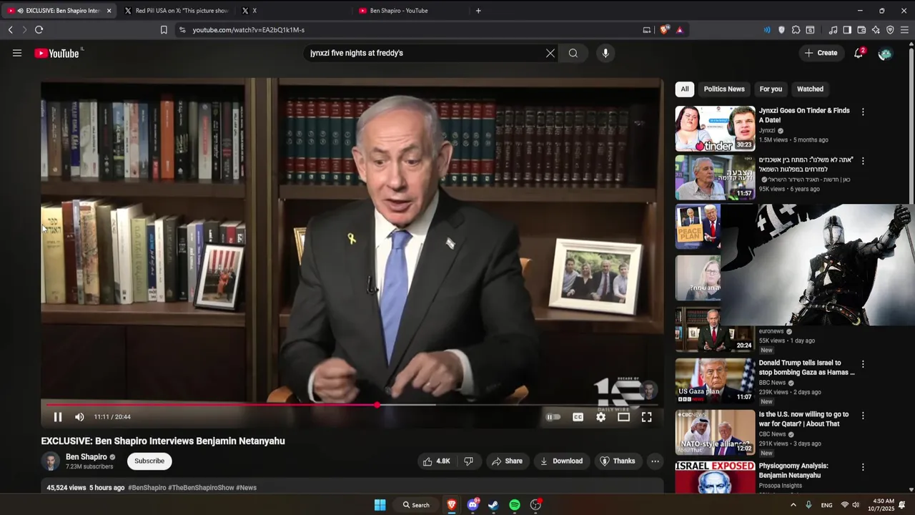Viewport: 915px width, 515px height.
Task: Open a new browser tab
Action: [478, 11]
